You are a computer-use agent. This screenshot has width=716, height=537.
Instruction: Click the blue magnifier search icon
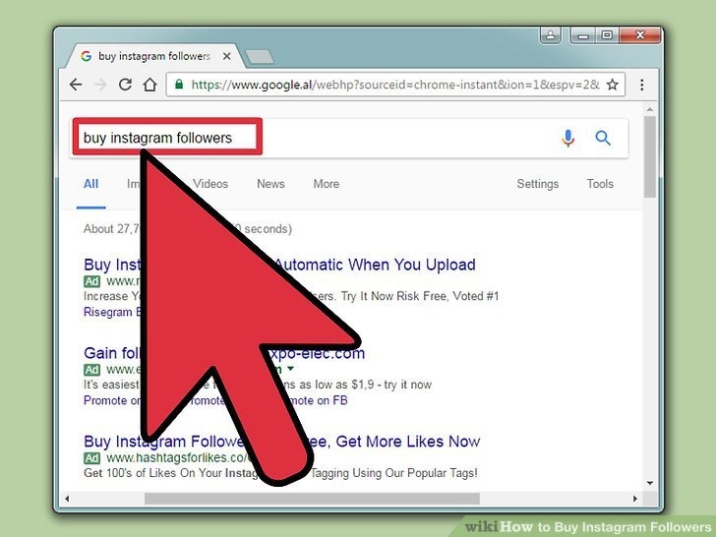point(603,138)
